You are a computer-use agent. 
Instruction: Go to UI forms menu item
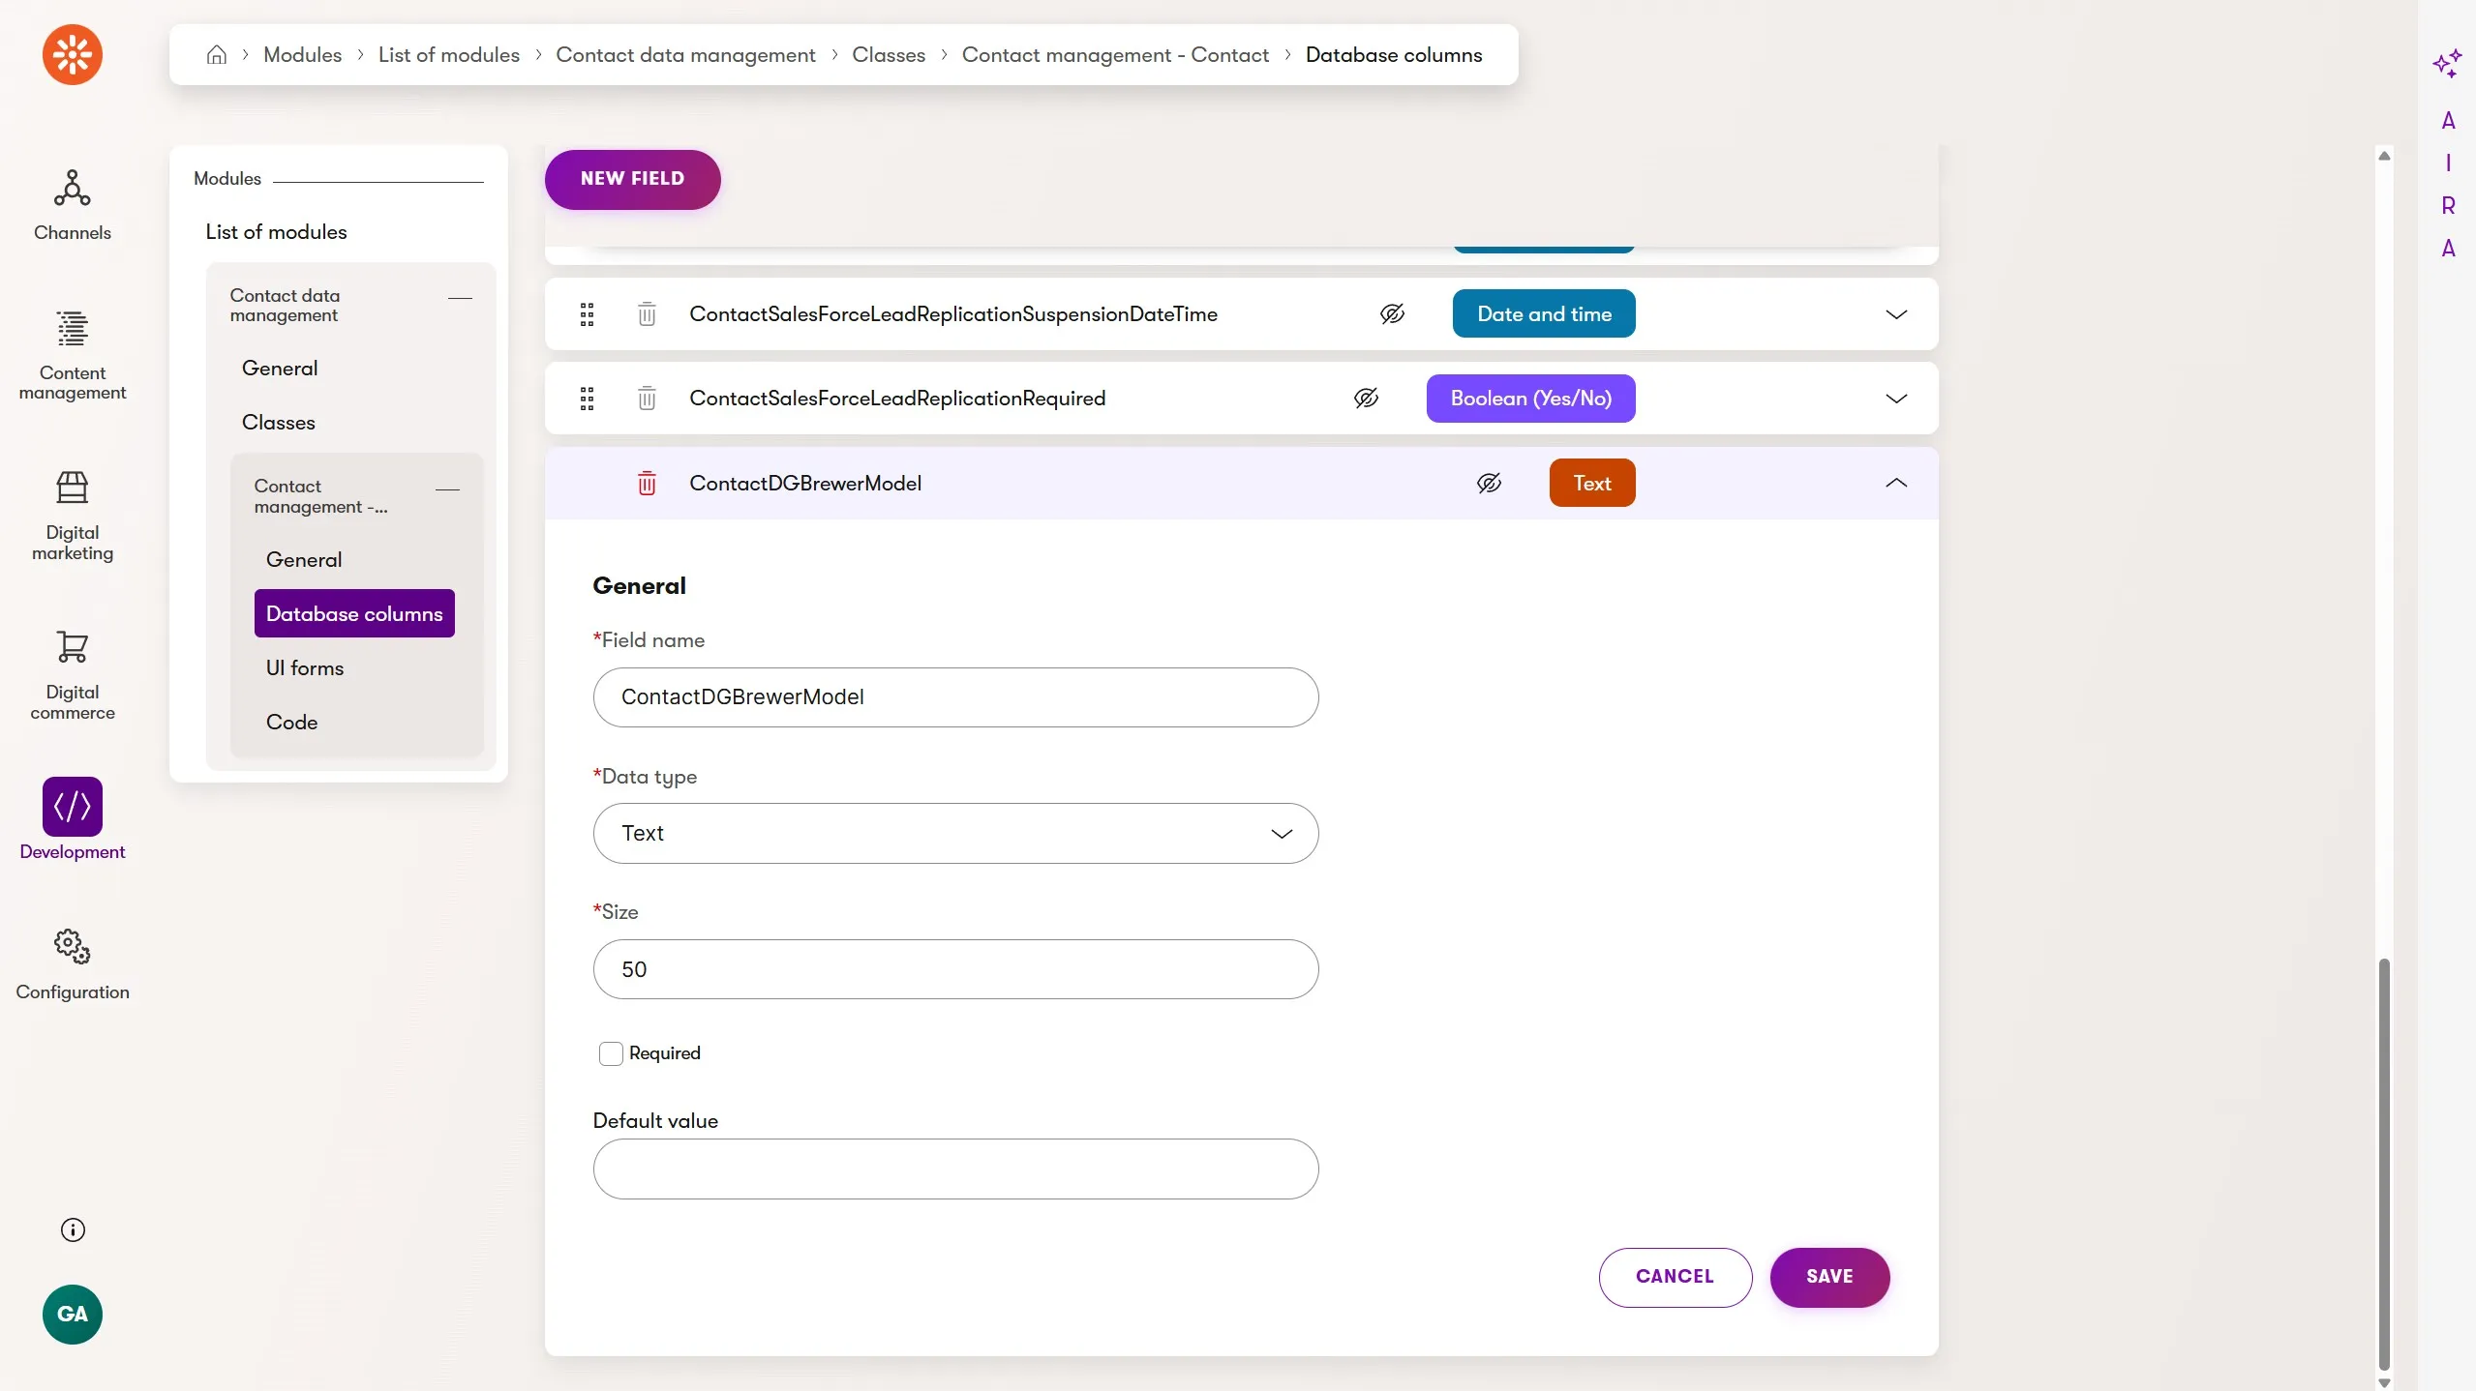coord(305,667)
